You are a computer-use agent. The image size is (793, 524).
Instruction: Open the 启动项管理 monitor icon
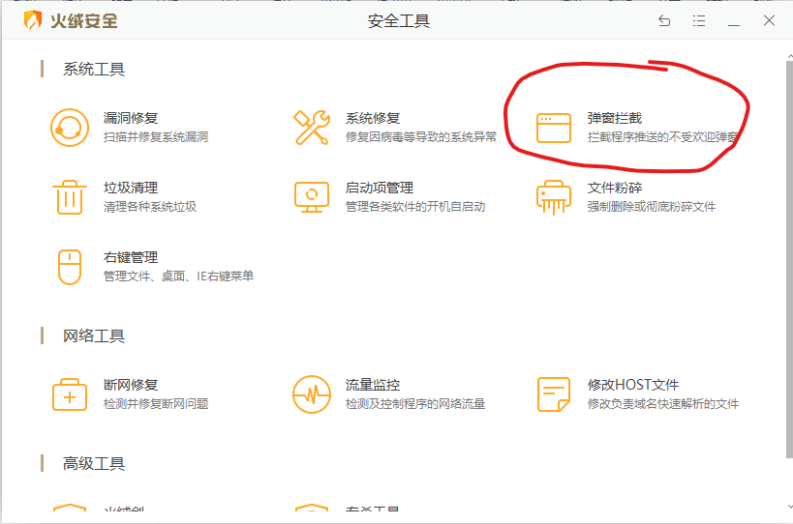pos(312,197)
